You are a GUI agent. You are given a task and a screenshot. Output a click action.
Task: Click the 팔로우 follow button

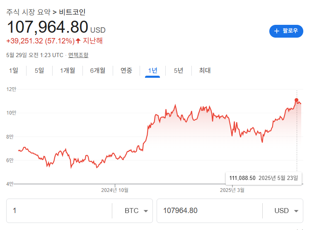click(286, 31)
